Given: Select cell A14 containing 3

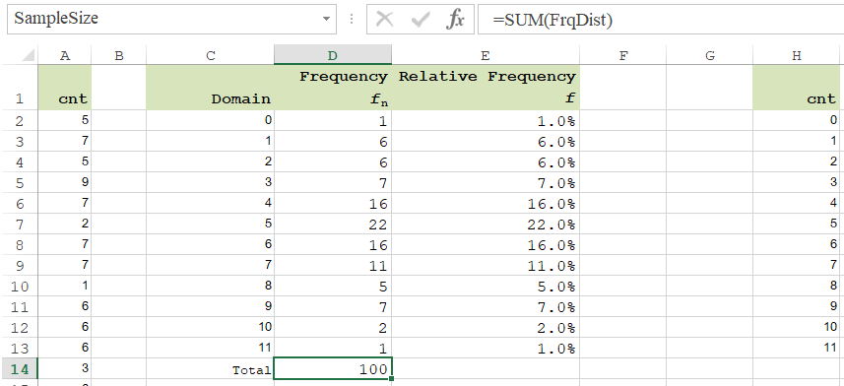Looking at the screenshot, I should click(x=65, y=369).
